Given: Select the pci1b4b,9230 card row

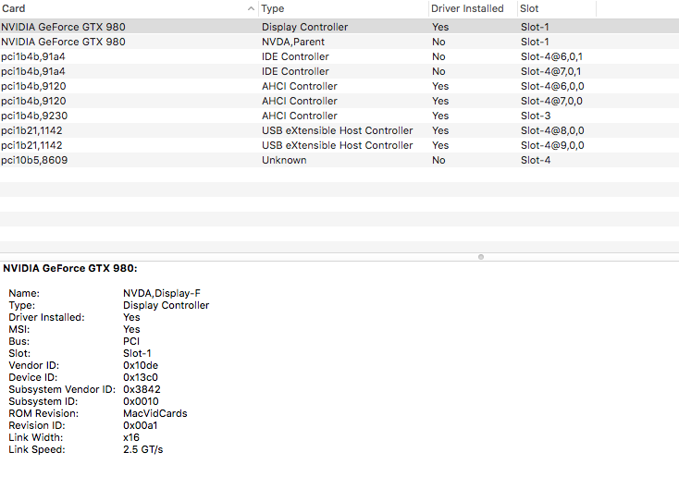Looking at the screenshot, I should [x=339, y=116].
